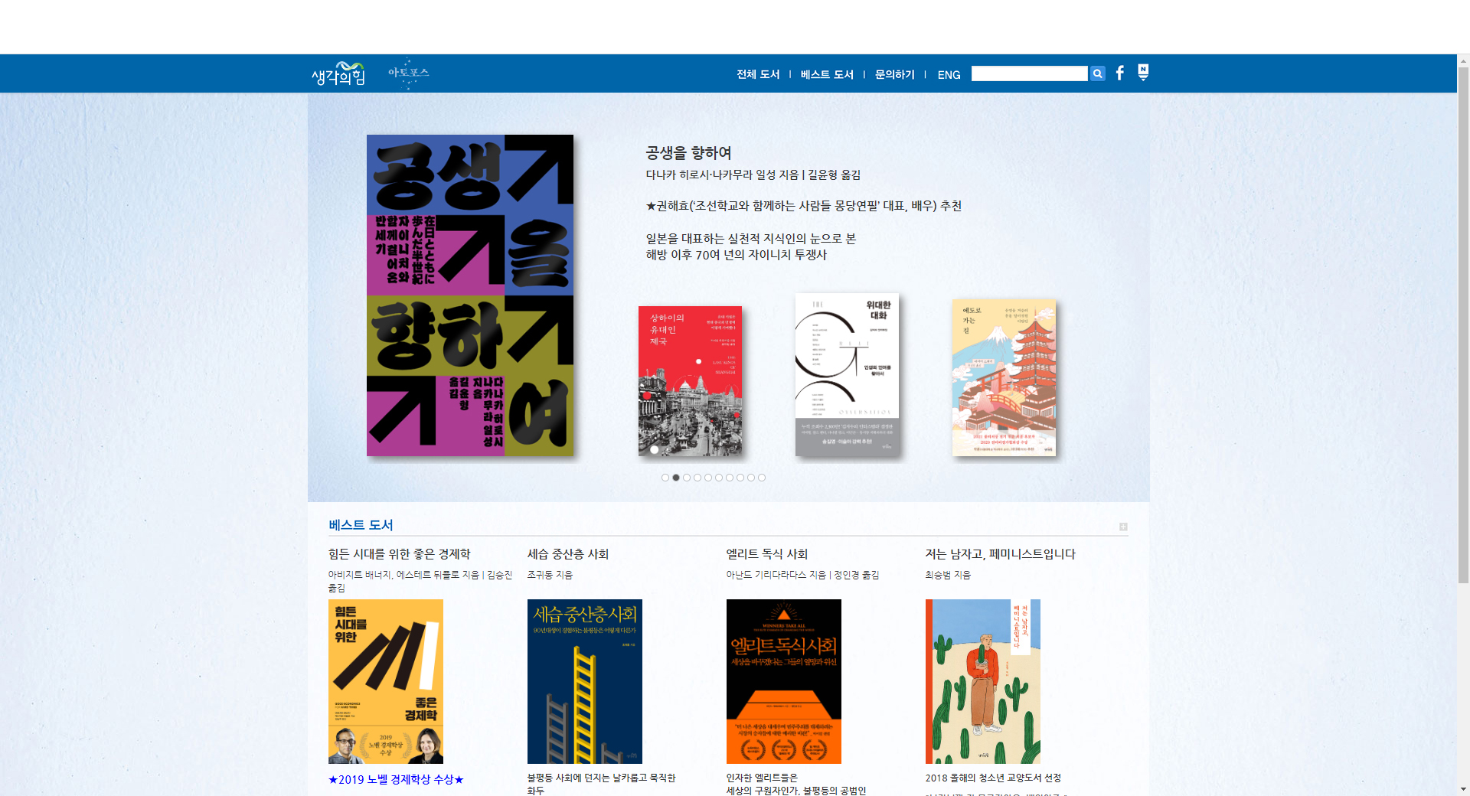Open the Facebook page icon

[1120, 73]
